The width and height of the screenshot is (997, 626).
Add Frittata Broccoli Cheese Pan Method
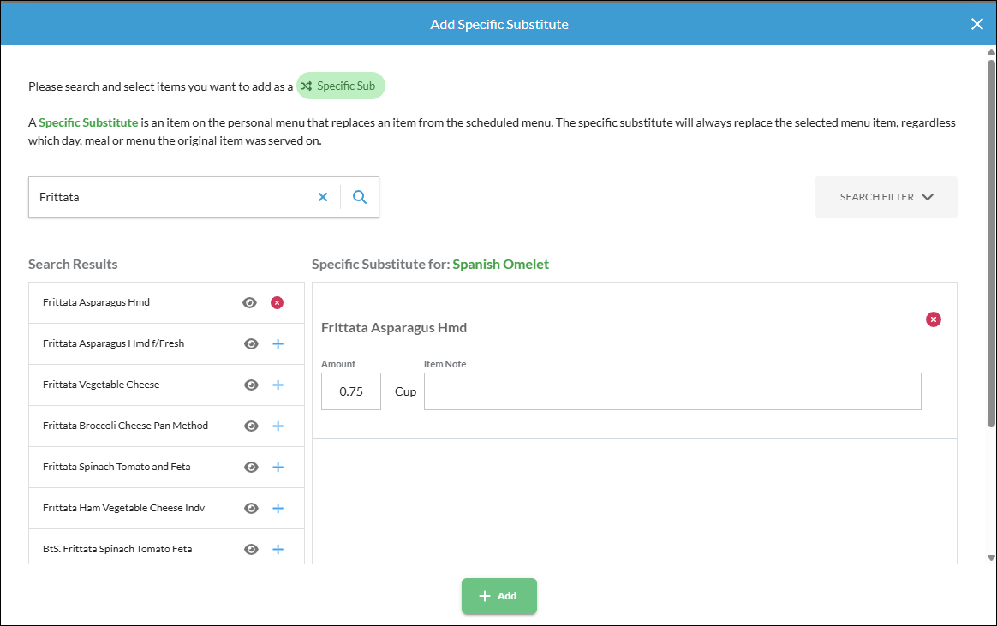[278, 426]
